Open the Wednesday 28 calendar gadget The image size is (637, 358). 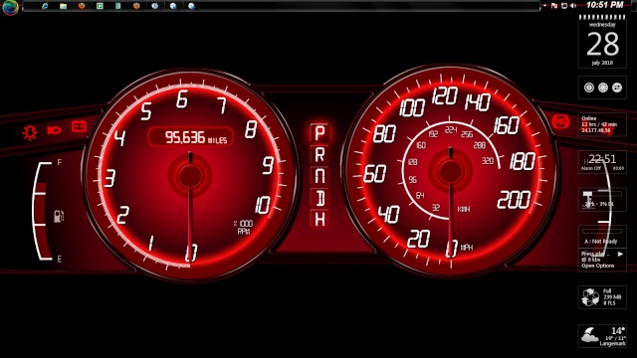[x=602, y=42]
